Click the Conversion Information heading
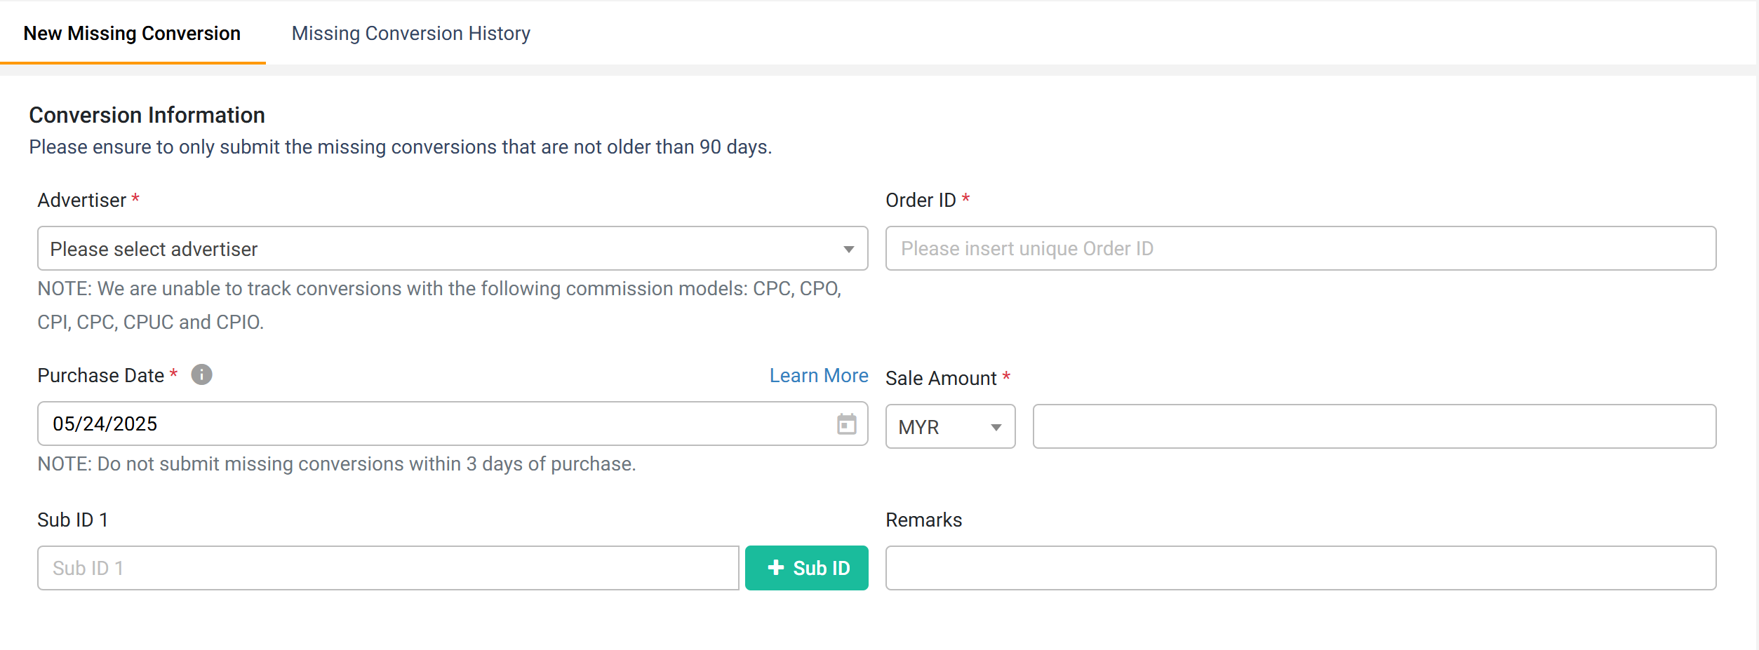Screen dimensions: 1759x650 tap(147, 115)
